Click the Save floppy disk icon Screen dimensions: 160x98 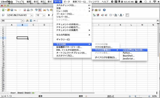pyautogui.click(x=12, y=10)
